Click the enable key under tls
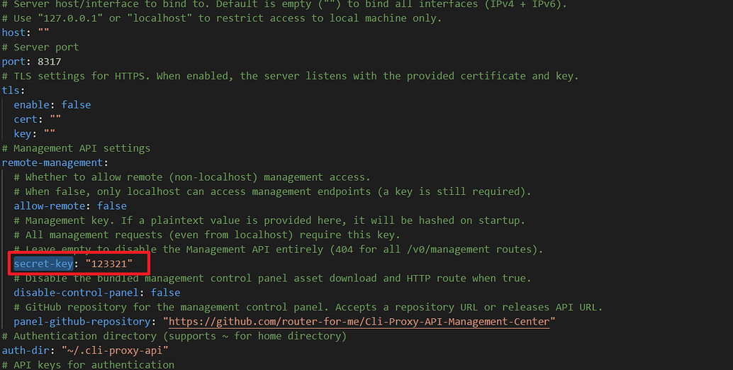The image size is (733, 370). click(x=31, y=105)
